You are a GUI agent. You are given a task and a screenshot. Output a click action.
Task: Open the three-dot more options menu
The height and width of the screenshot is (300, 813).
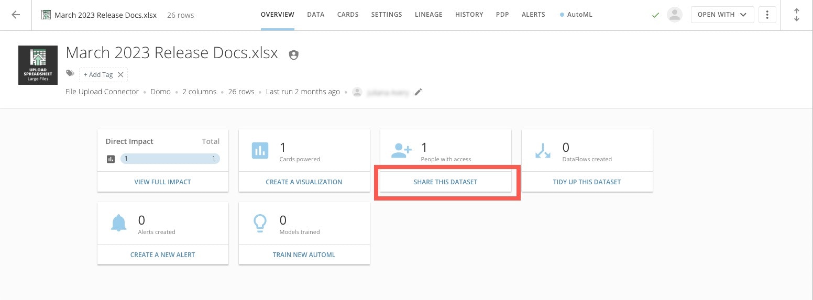[x=767, y=15]
